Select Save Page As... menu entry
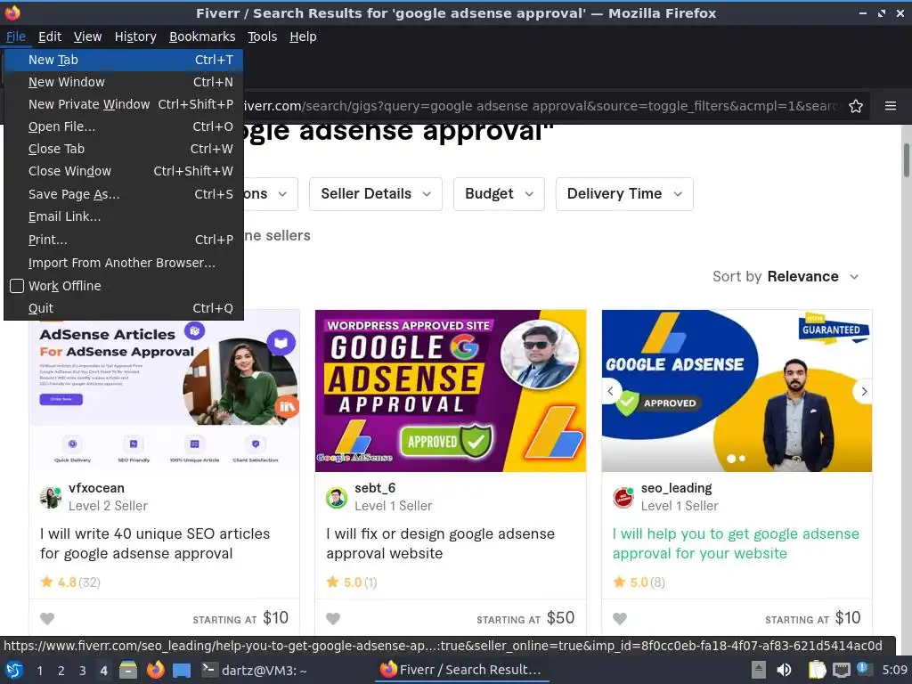912x684 pixels. click(123, 194)
